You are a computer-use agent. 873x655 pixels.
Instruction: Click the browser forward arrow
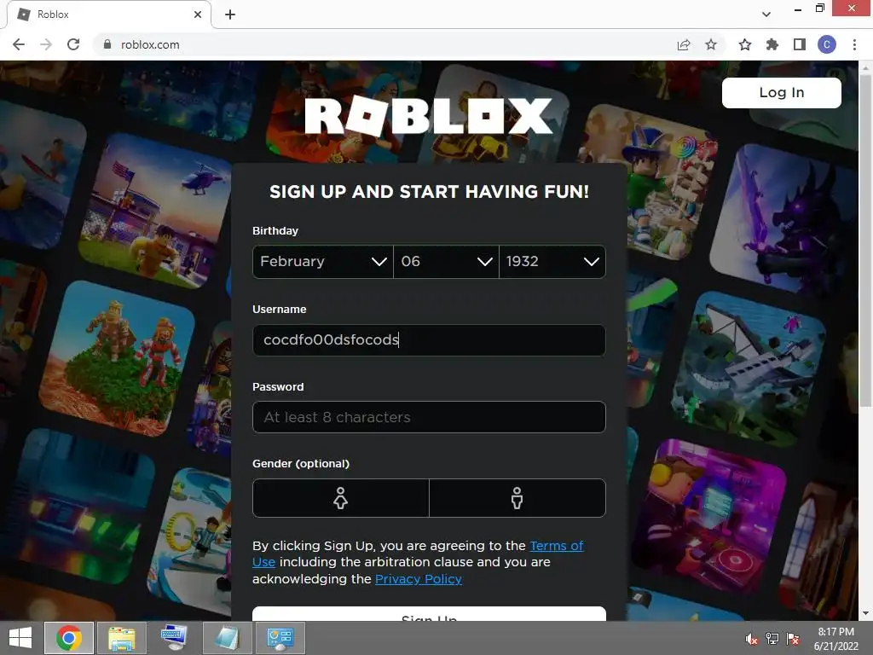click(46, 44)
